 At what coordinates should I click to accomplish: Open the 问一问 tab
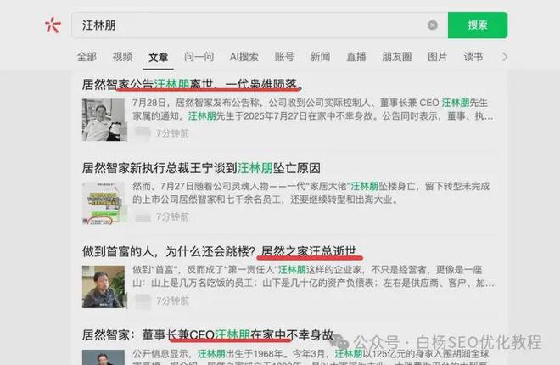tap(199, 57)
